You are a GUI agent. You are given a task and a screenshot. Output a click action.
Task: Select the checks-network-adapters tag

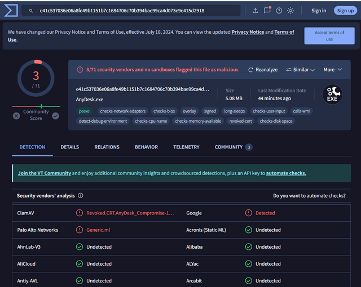pos(123,111)
